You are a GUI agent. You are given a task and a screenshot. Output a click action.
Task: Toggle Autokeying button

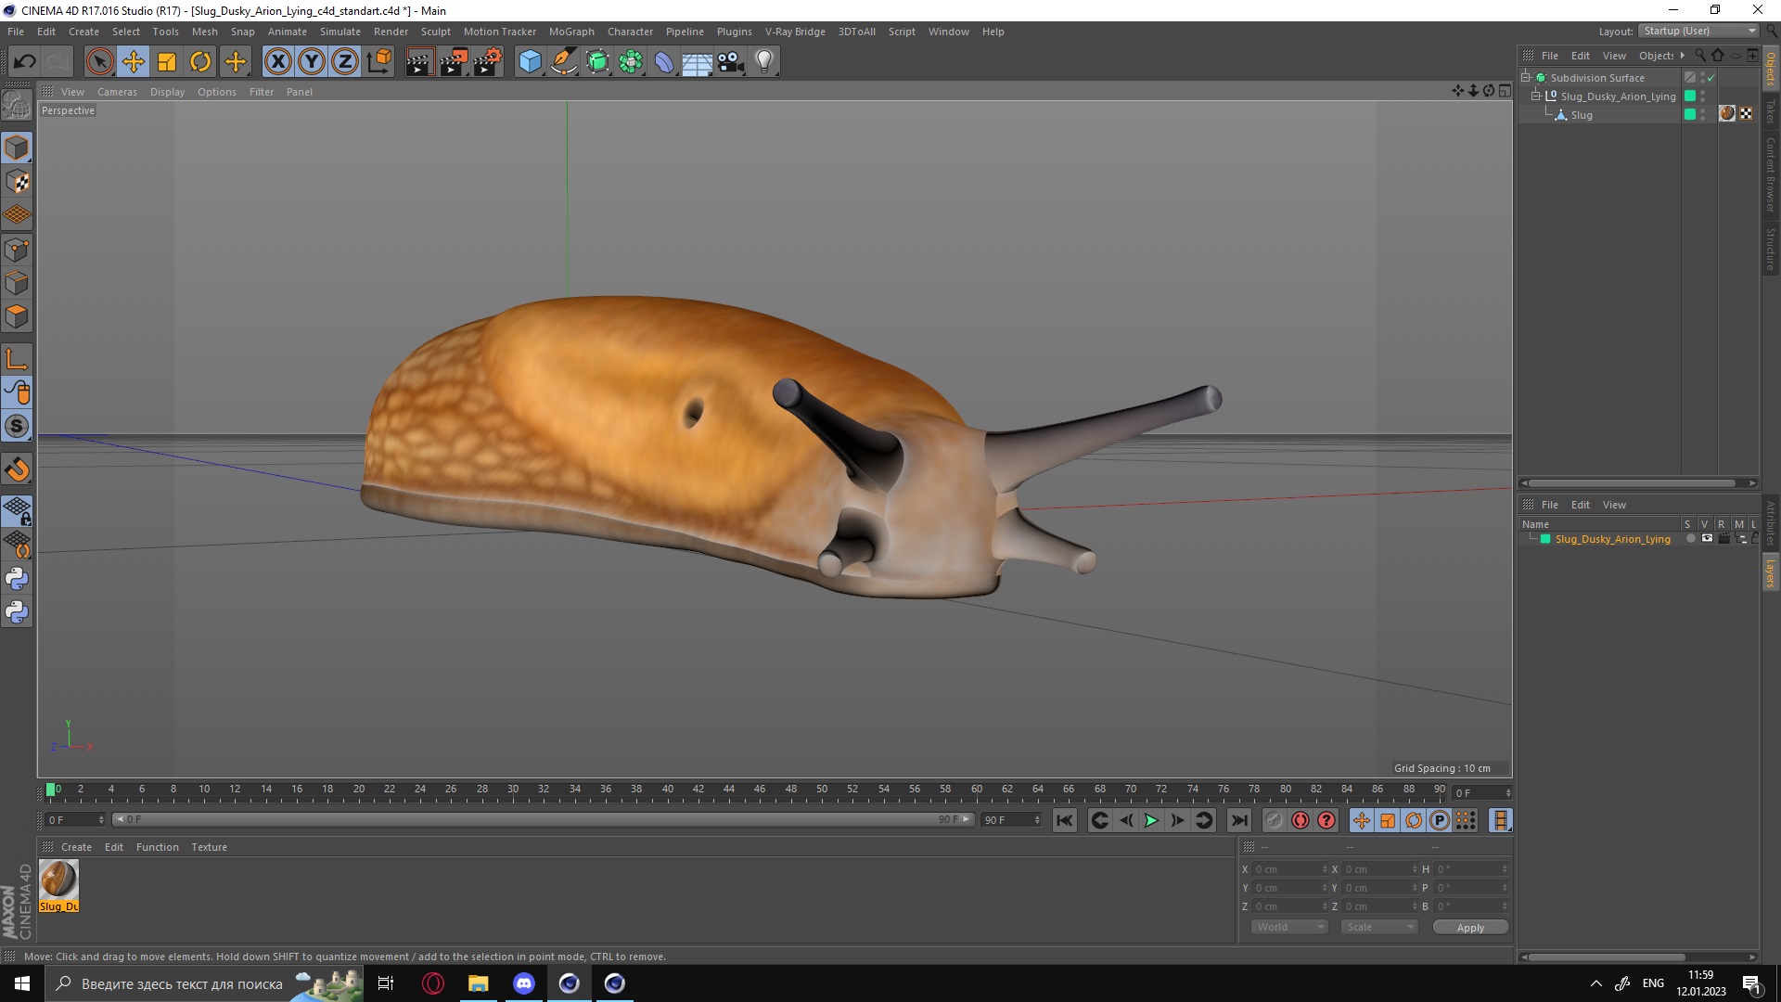tap(1301, 820)
